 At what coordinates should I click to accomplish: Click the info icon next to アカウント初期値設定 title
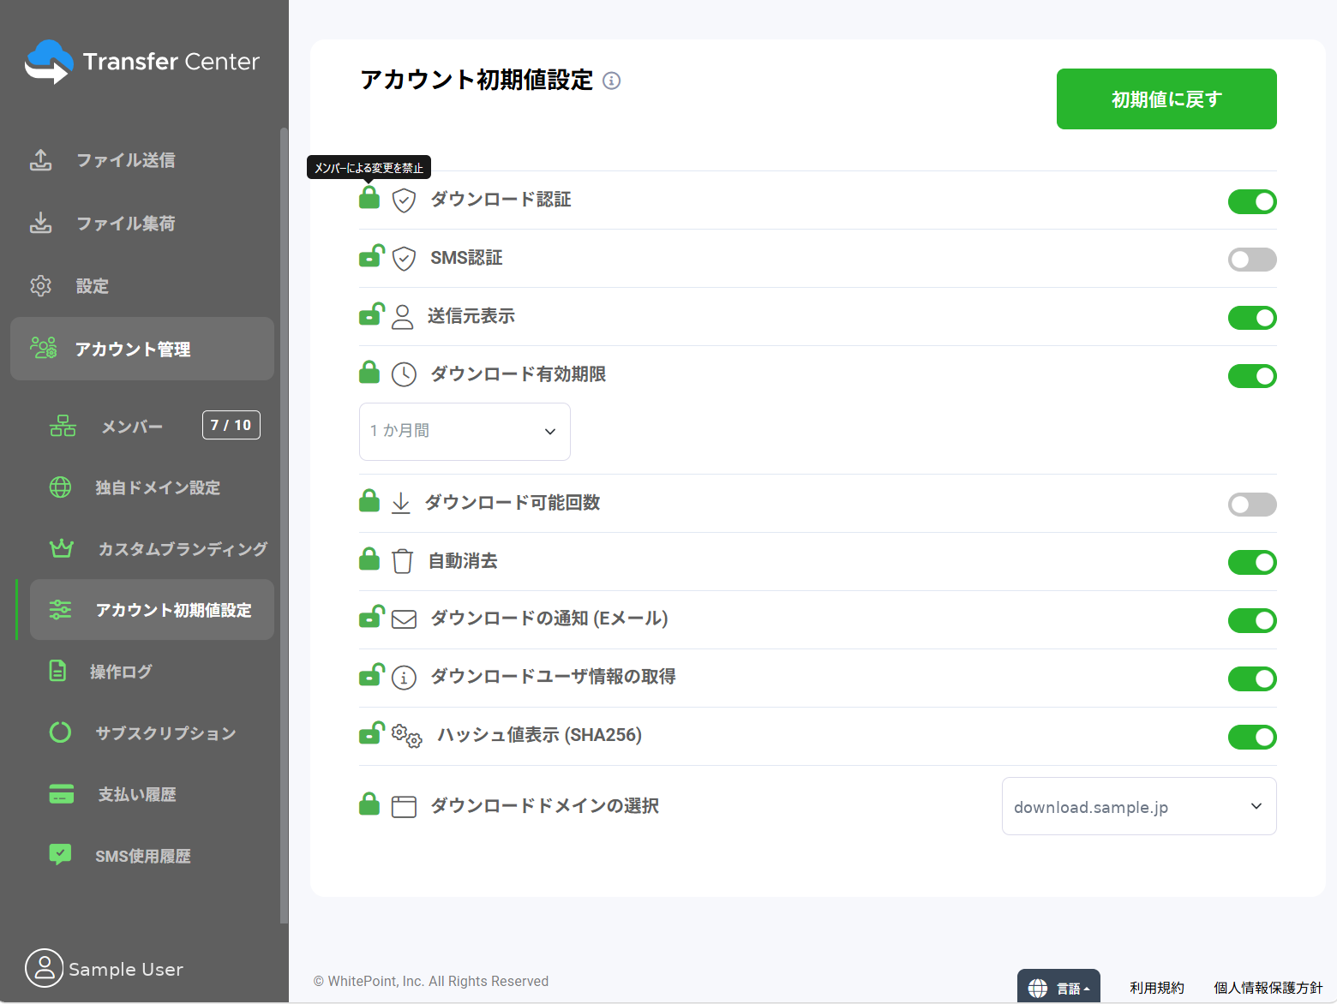pyautogui.click(x=611, y=81)
